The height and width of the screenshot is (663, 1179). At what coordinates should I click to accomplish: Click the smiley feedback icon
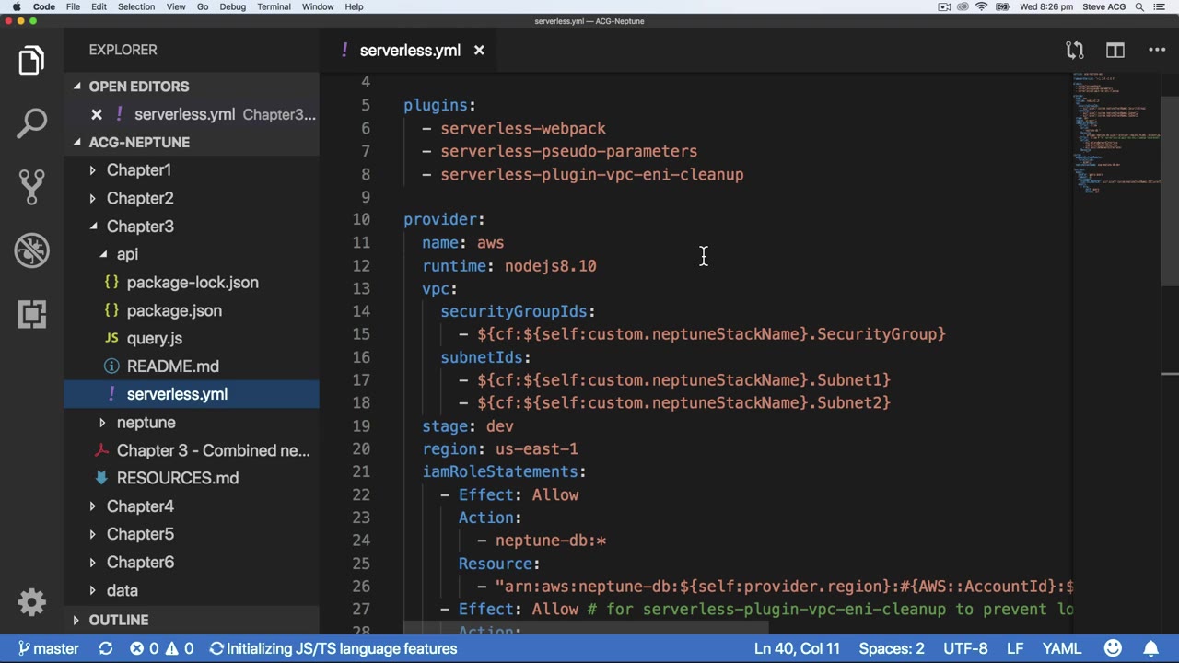point(1113,648)
